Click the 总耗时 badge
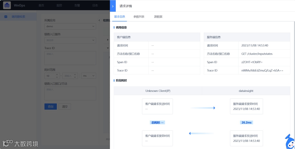The image size is (295, 149). [158, 122]
